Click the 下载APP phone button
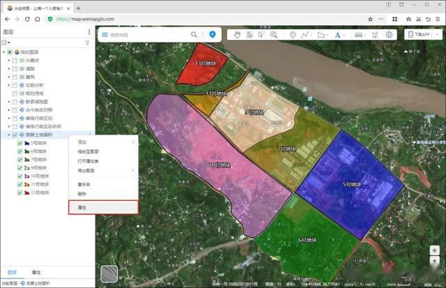The width and height of the screenshot is (446, 288). pyautogui.click(x=419, y=34)
